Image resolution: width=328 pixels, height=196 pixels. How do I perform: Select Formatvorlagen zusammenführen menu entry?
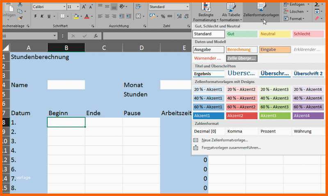click(x=230, y=147)
